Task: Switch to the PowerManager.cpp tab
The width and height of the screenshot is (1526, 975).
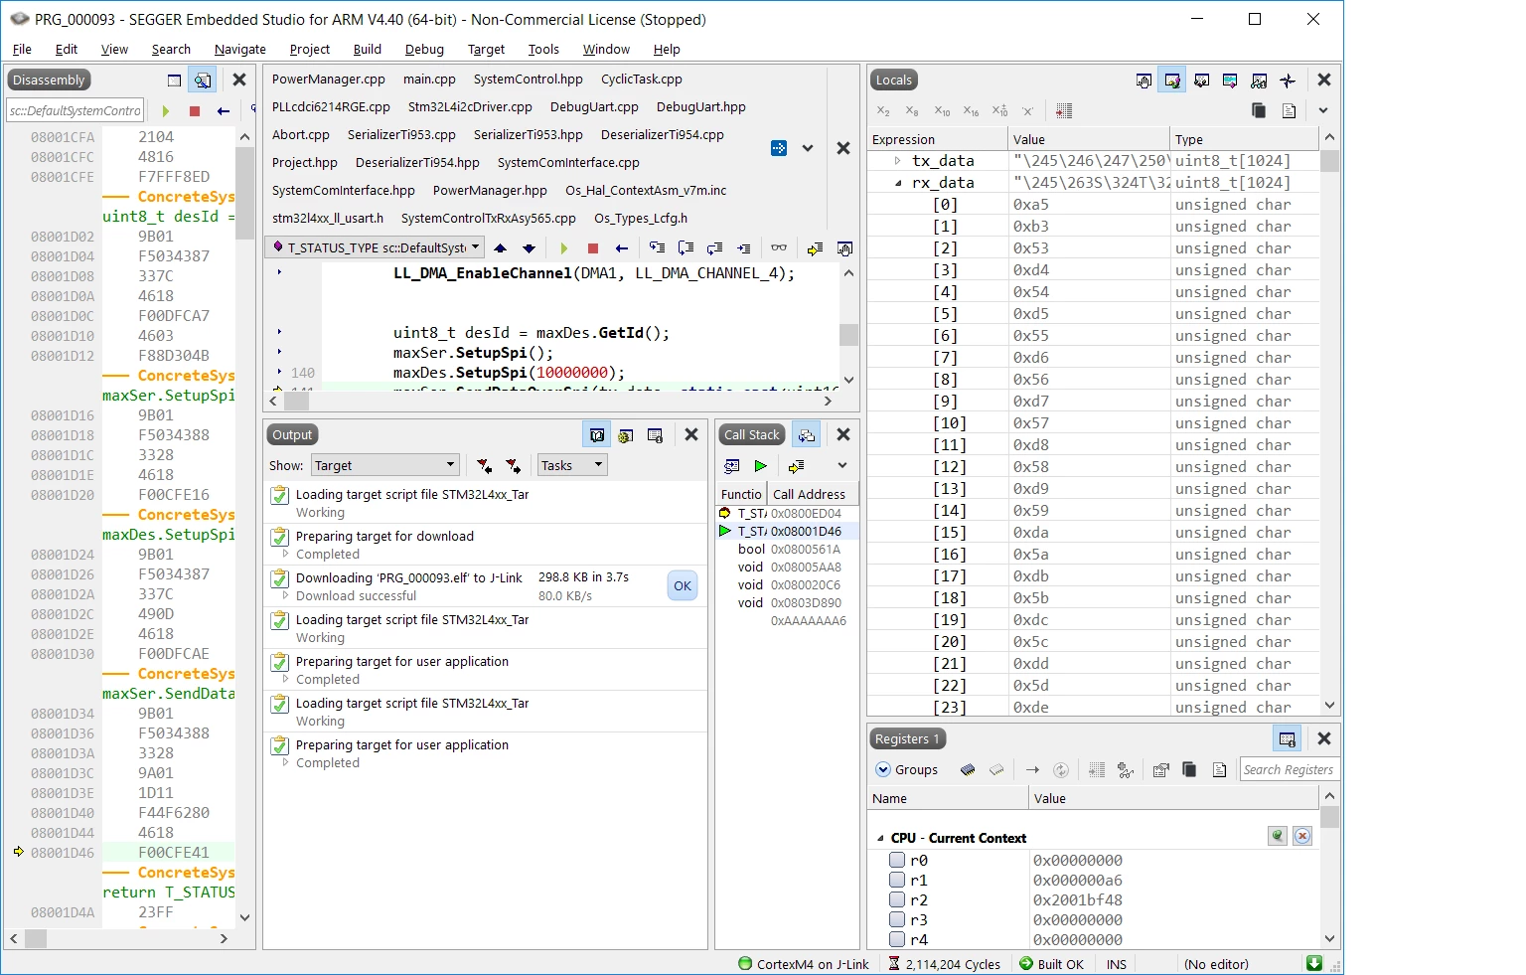Action: tap(329, 80)
